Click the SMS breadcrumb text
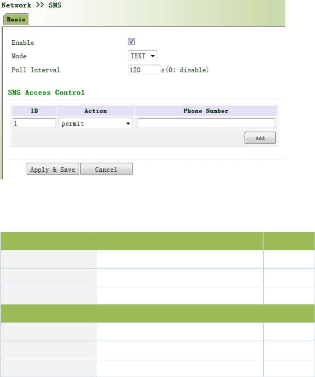 55,5
